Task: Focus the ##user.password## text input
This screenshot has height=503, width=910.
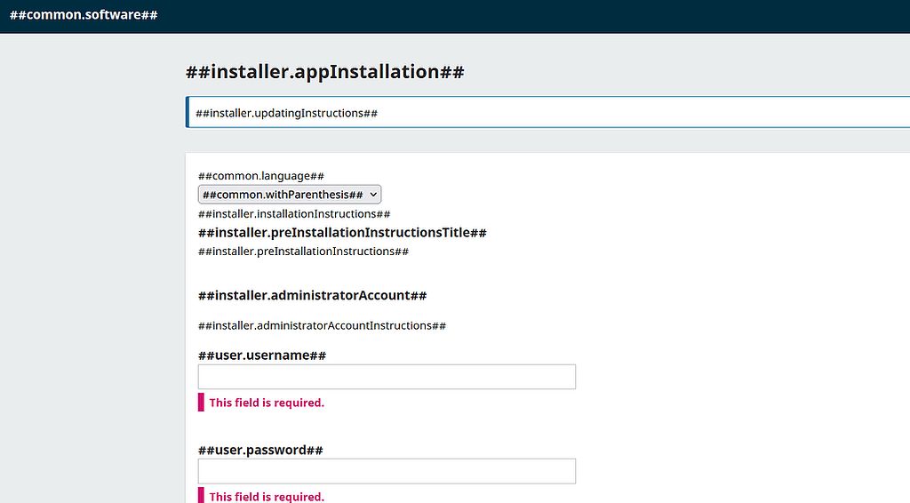Action: (387, 471)
